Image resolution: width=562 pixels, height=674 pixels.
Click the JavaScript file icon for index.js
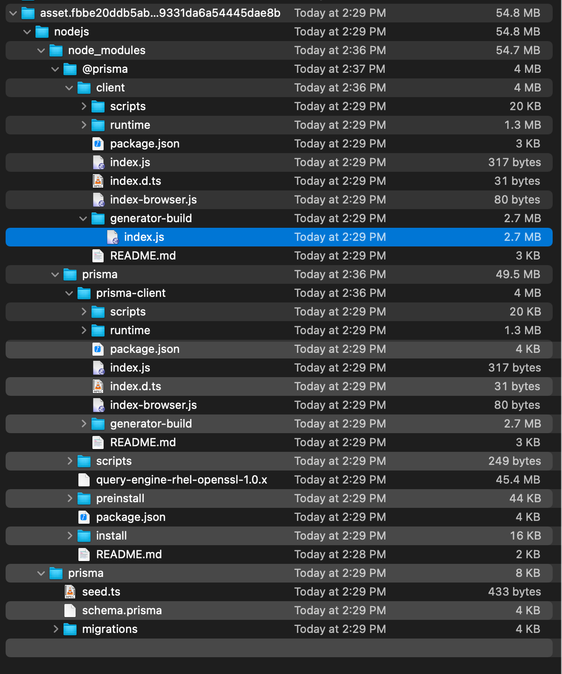(x=98, y=162)
